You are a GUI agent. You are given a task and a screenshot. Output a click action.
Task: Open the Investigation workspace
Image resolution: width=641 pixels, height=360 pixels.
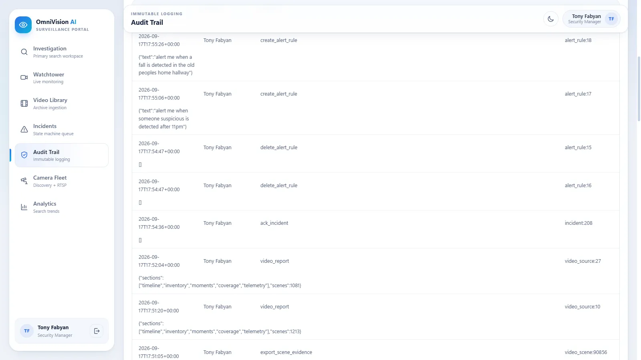pyautogui.click(x=62, y=52)
